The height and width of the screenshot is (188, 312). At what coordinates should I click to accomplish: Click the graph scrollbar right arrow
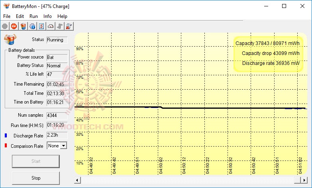304,180
